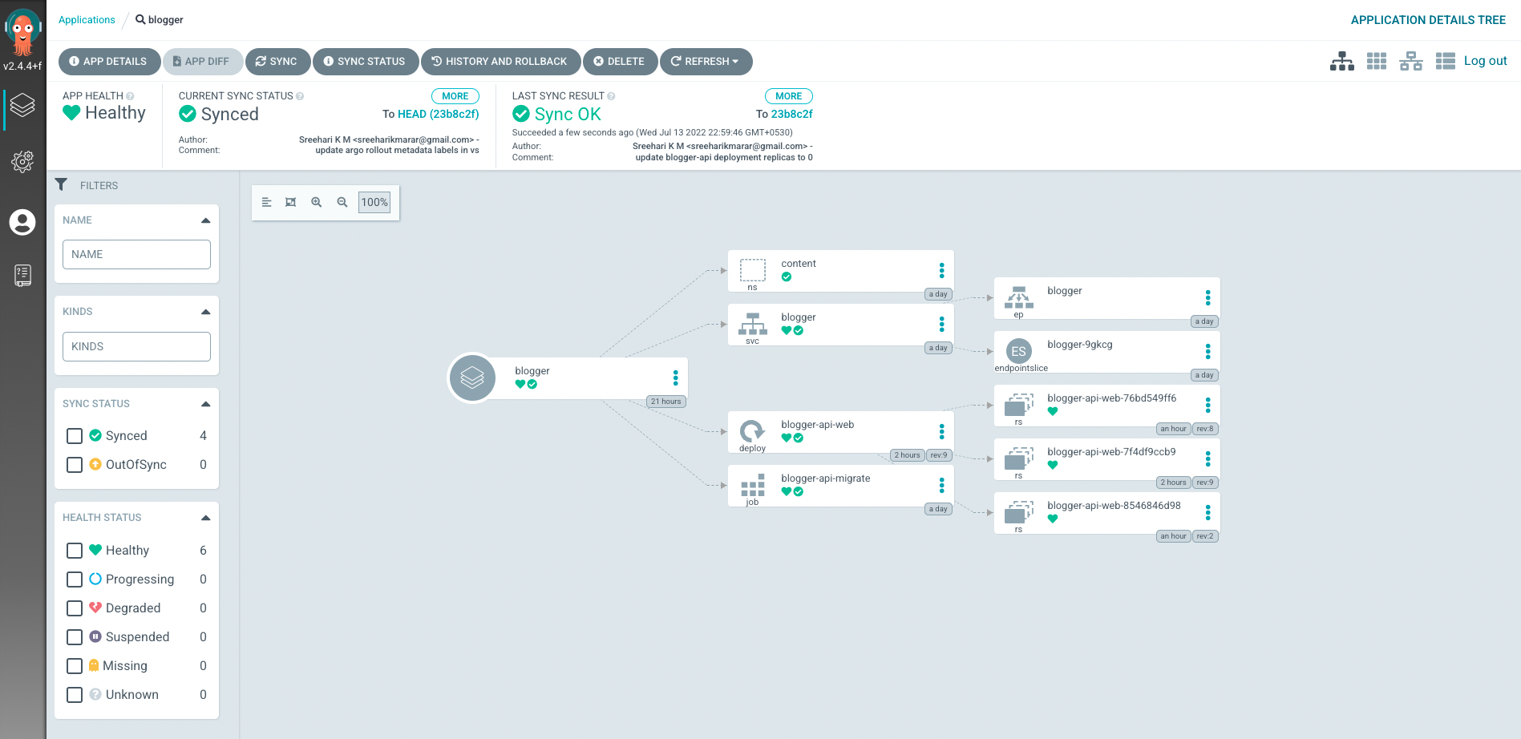Image resolution: width=1521 pixels, height=739 pixels.
Task: Switch to list view icon
Action: (x=1446, y=61)
